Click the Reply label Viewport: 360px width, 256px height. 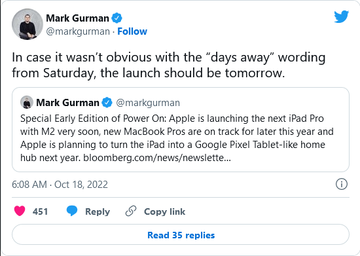tap(98, 211)
